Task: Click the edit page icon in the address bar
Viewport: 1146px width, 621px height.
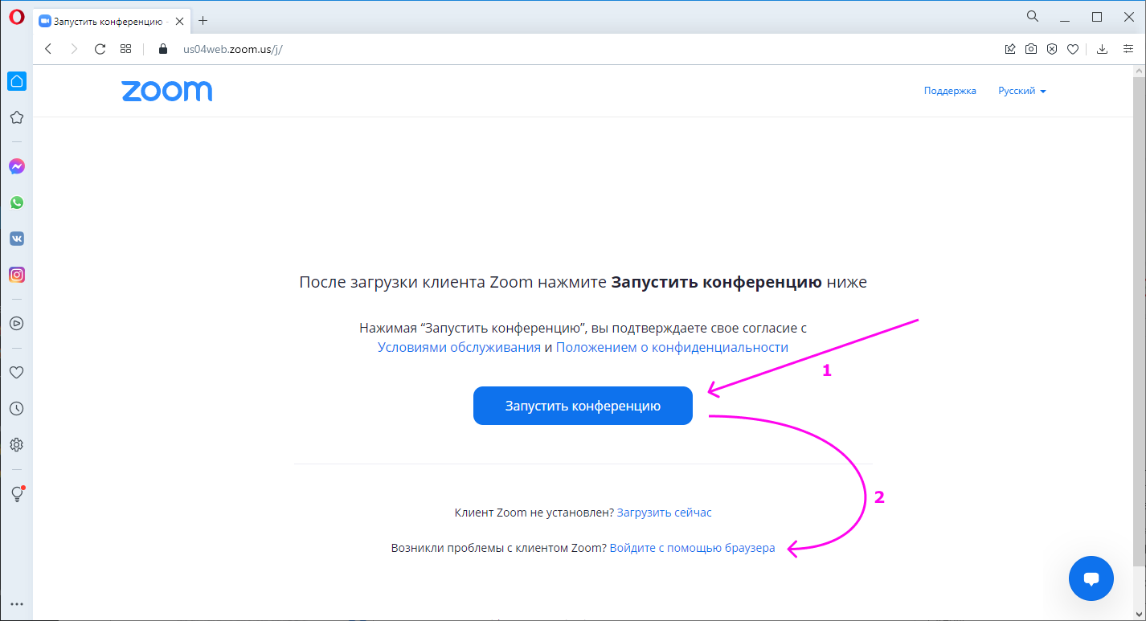Action: (1010, 49)
